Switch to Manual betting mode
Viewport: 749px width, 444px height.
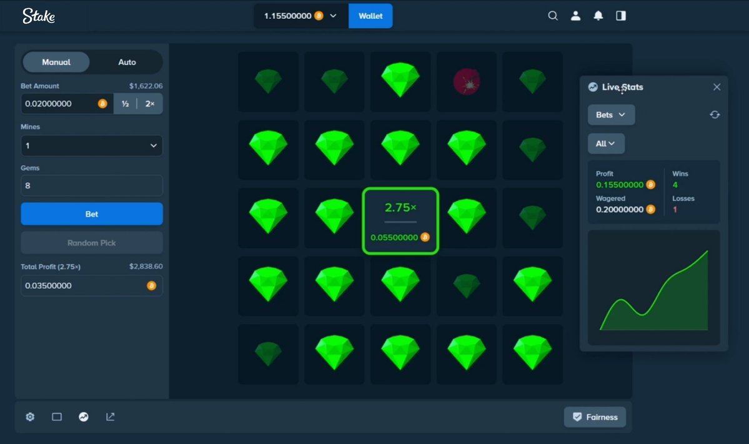tap(56, 62)
